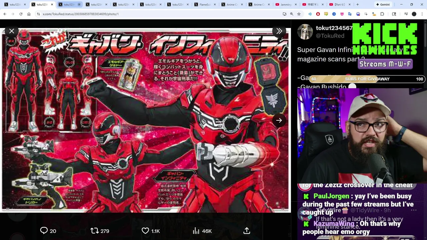The image size is (427, 240).
Task: Open pink pig extension icon
Action: tap(342, 14)
